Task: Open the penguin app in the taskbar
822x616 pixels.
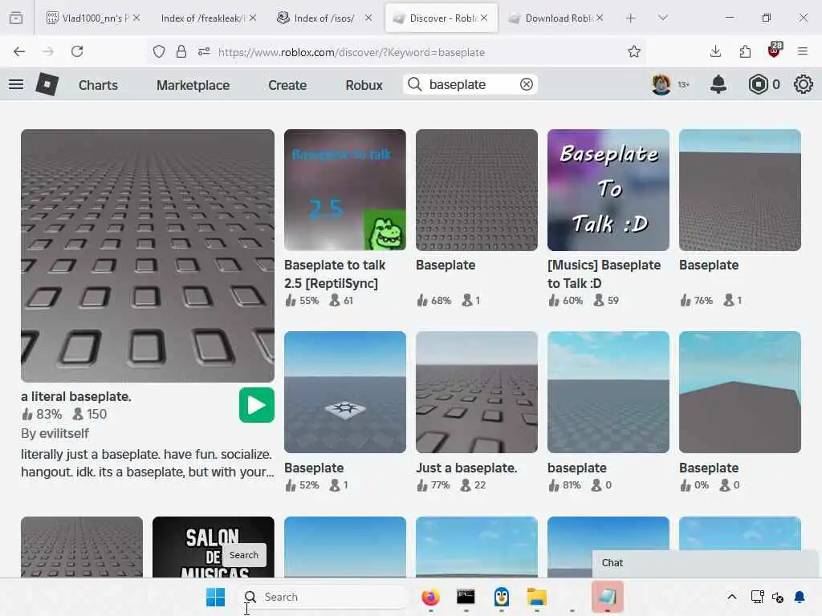Action: (x=501, y=597)
